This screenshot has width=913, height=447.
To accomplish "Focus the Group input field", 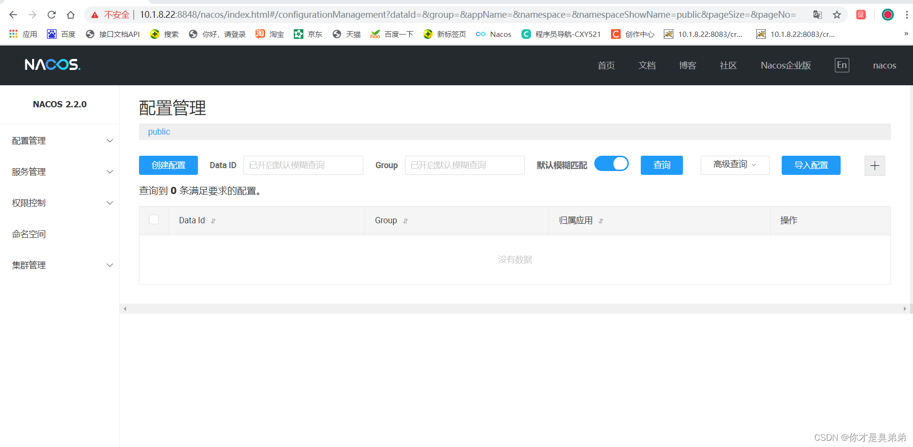I will [x=465, y=165].
